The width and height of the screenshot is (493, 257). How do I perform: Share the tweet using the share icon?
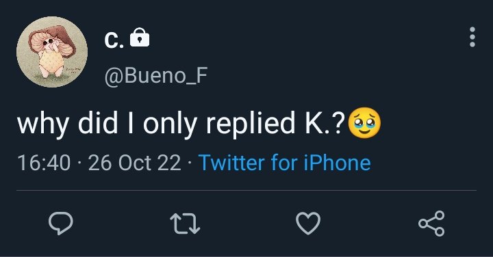tap(431, 224)
